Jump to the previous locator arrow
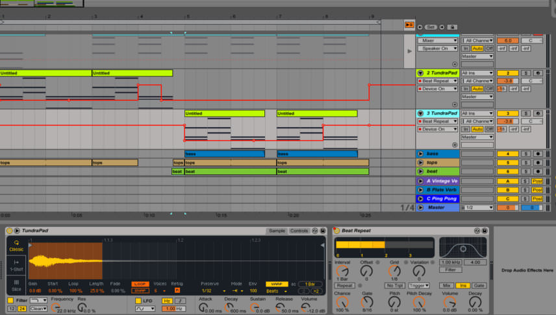Viewport: 556px width, 315px height. click(x=420, y=27)
